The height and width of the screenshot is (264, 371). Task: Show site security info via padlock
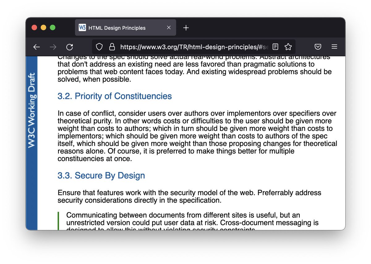point(112,47)
